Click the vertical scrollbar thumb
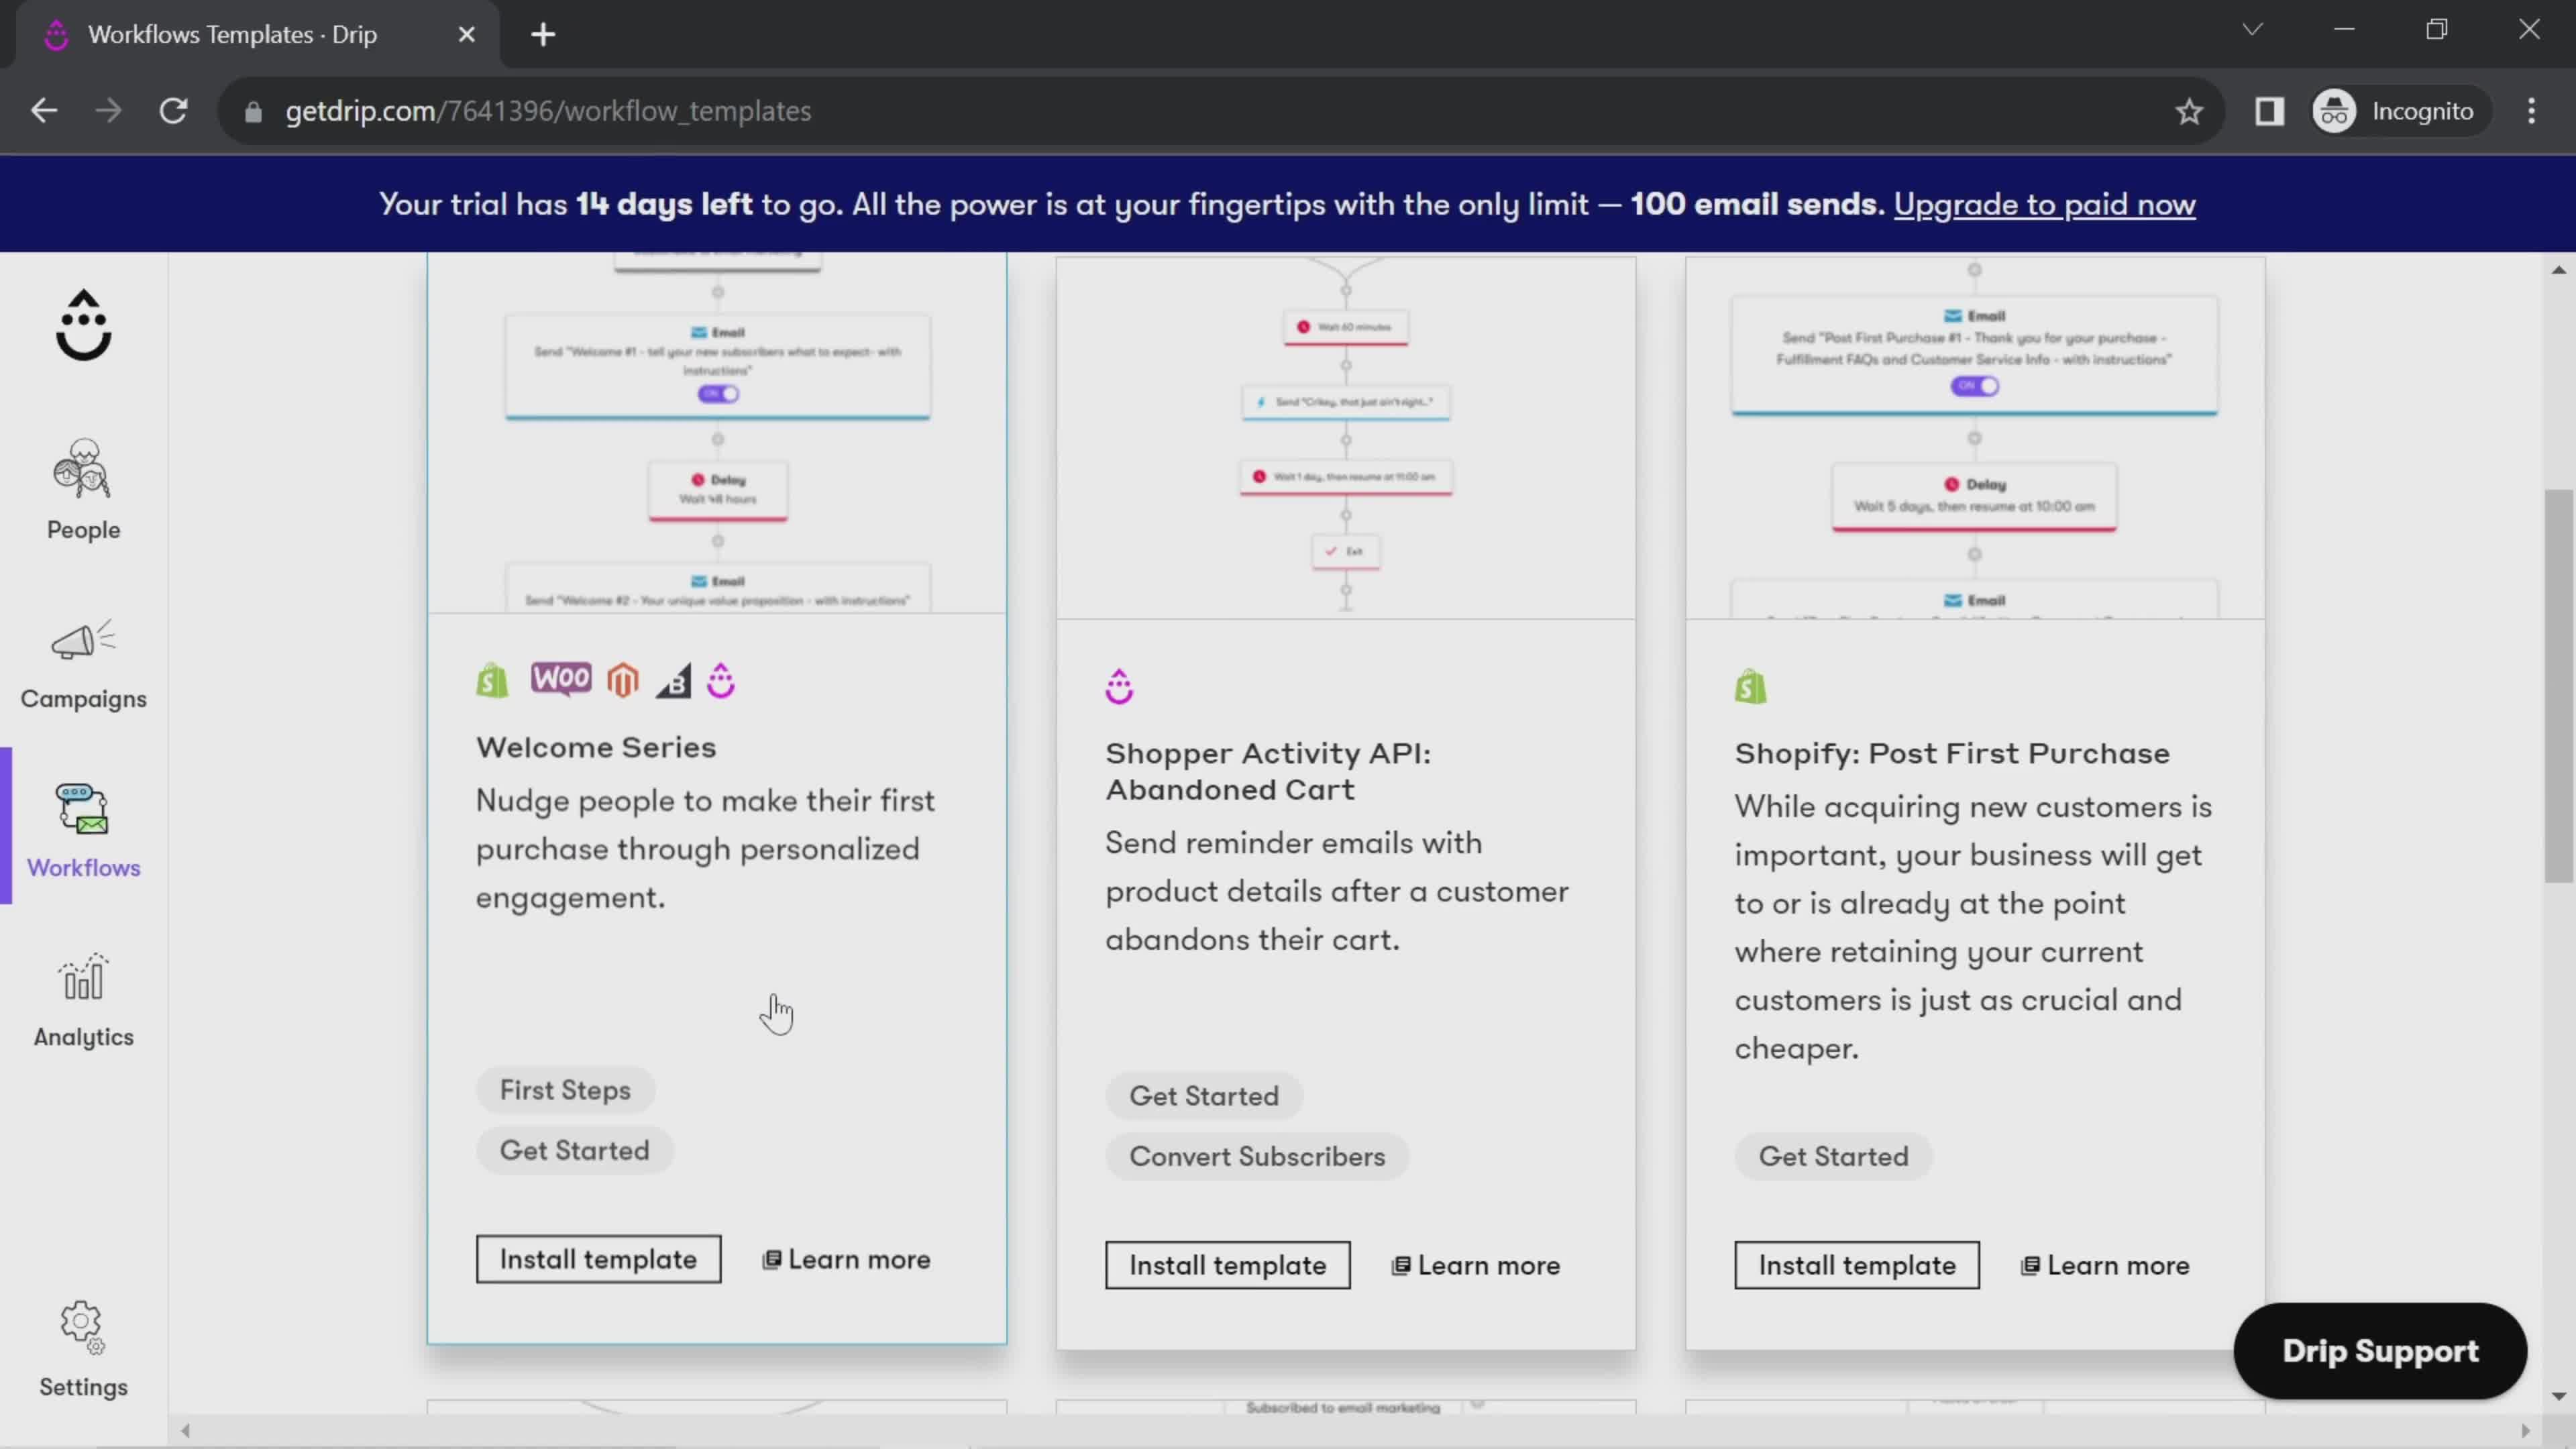2576x1449 pixels. point(2558,685)
